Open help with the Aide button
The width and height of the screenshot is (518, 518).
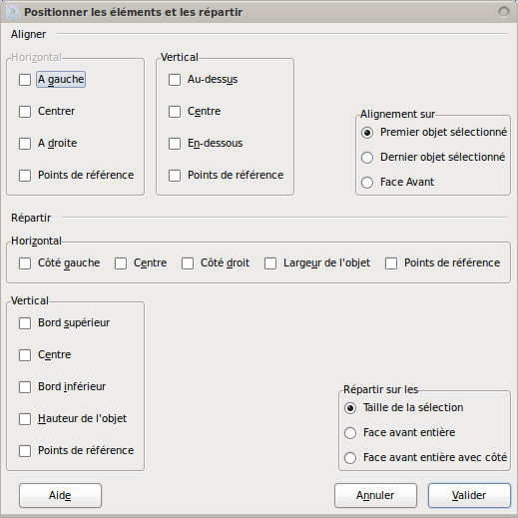coord(60,495)
